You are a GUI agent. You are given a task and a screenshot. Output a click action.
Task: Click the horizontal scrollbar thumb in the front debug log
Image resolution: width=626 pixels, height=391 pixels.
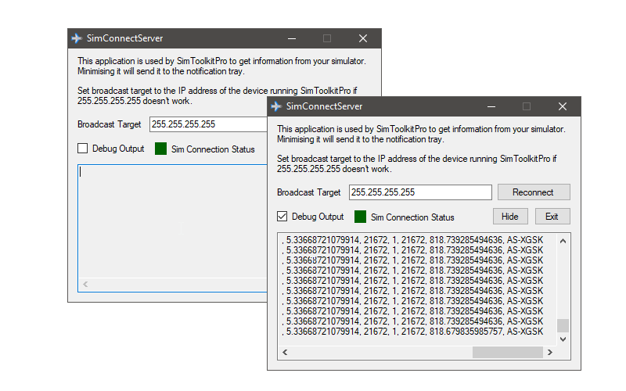click(507, 353)
